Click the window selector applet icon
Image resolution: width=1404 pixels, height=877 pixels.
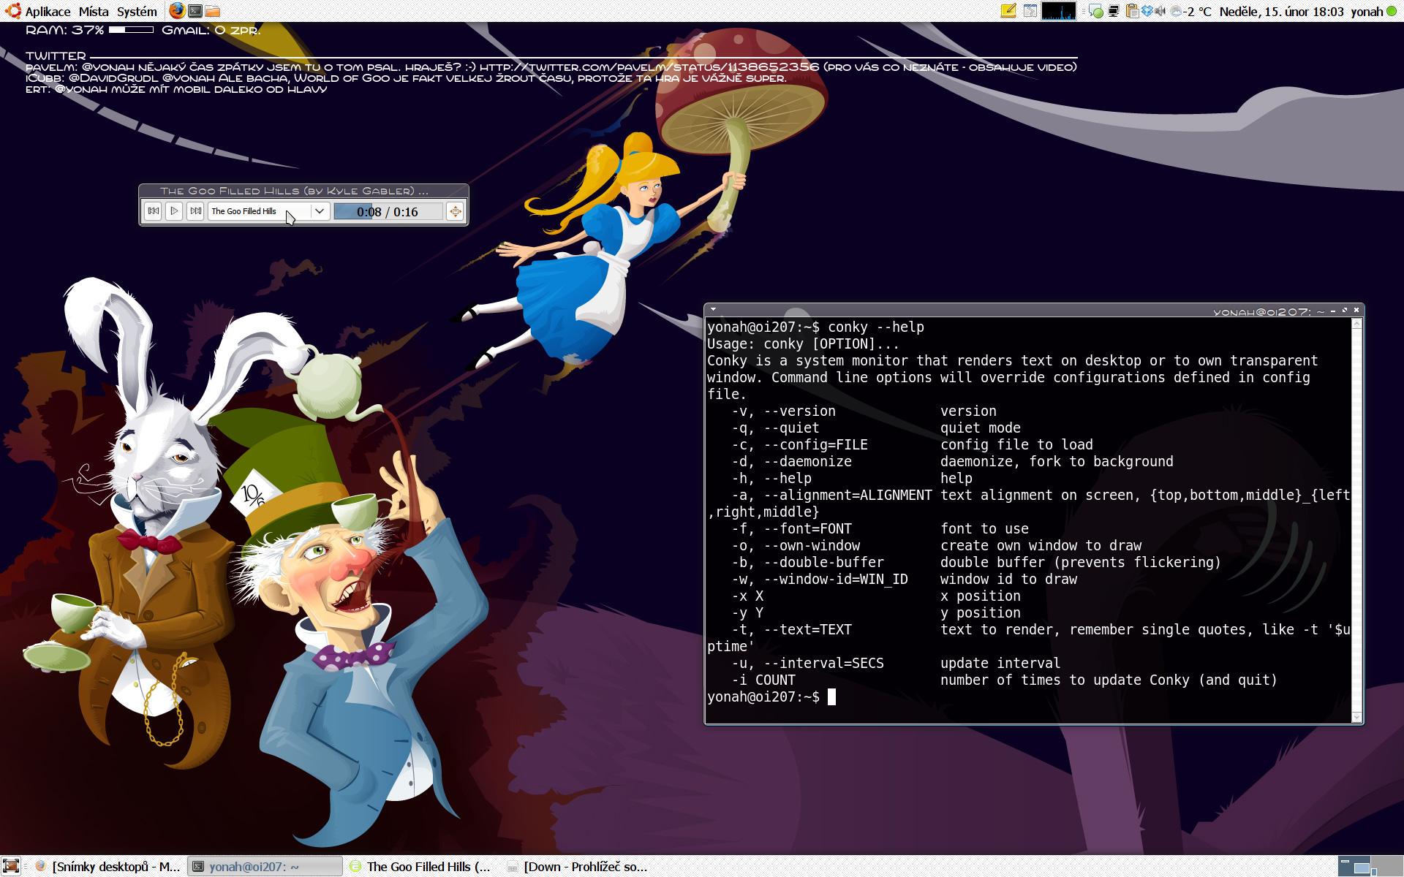[x=1030, y=11]
